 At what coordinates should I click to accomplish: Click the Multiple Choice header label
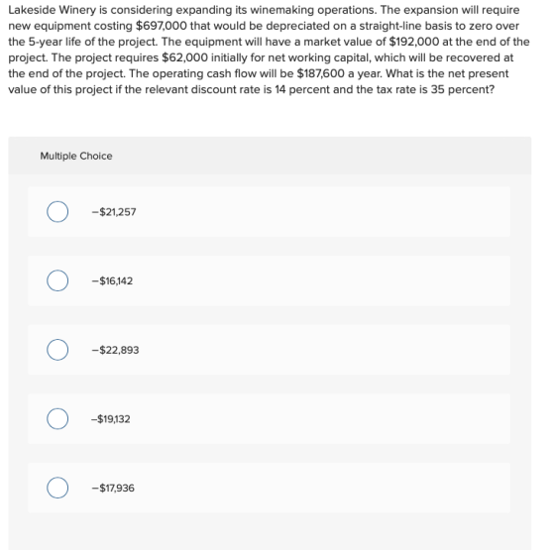(76, 157)
